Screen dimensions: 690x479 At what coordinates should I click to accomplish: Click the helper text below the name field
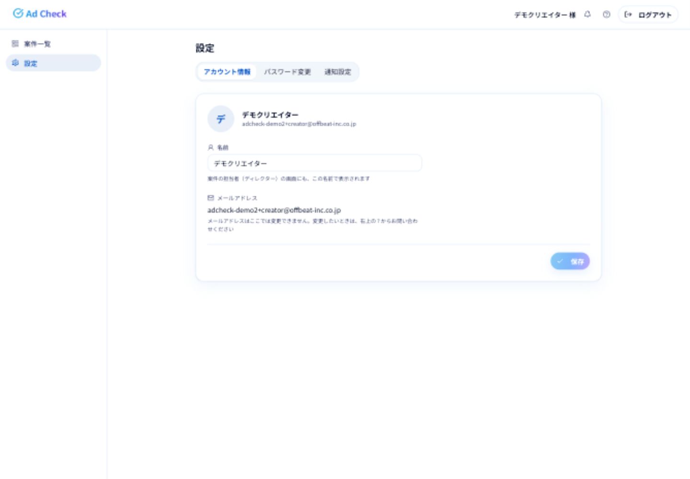(x=288, y=179)
